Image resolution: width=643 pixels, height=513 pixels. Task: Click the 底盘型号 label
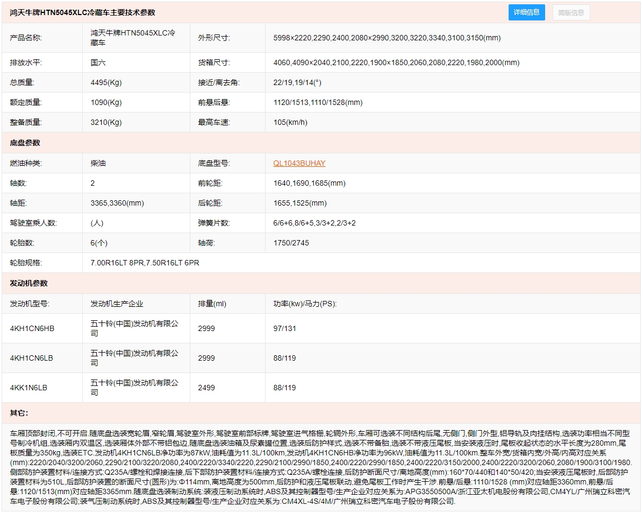tap(214, 163)
